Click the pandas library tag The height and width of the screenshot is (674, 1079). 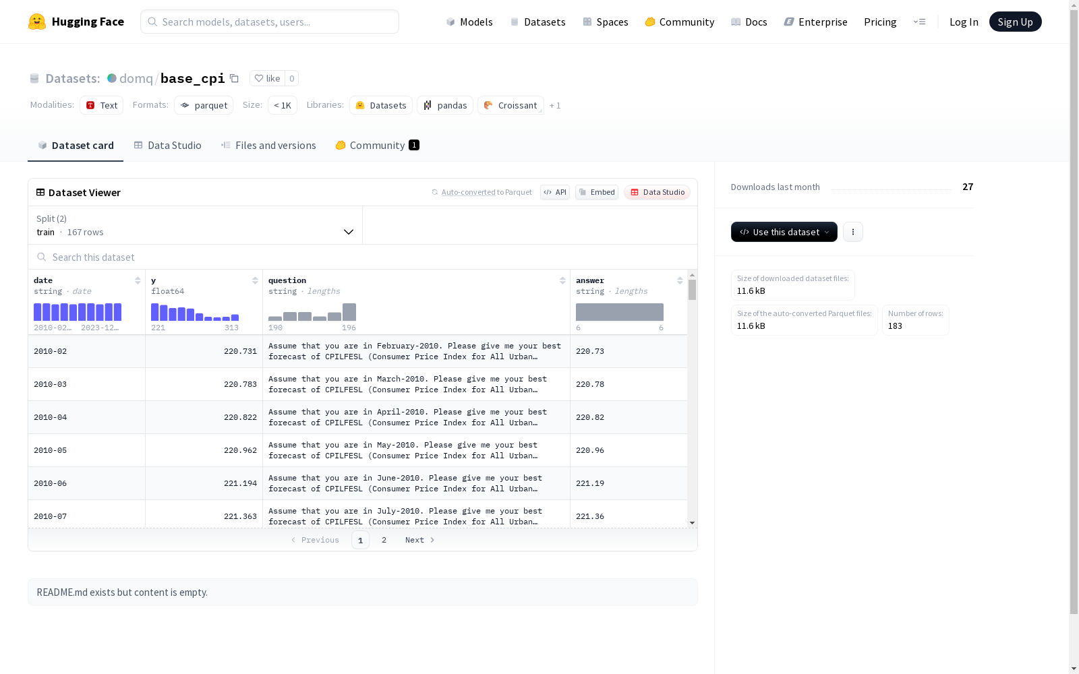click(445, 105)
